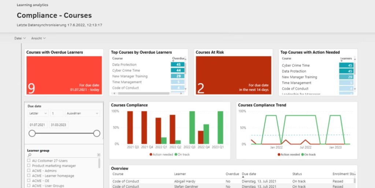Click the green On track legend marker in Courses Compliance Trend

pyautogui.click(x=302, y=154)
